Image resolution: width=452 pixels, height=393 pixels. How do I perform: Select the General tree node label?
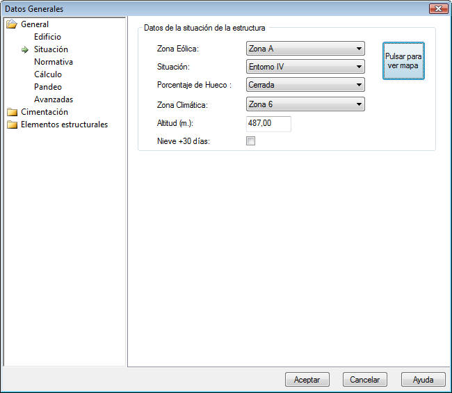pyautogui.click(x=35, y=24)
